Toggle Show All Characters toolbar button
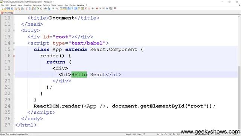Screen dimensions: 241x136 72,8
